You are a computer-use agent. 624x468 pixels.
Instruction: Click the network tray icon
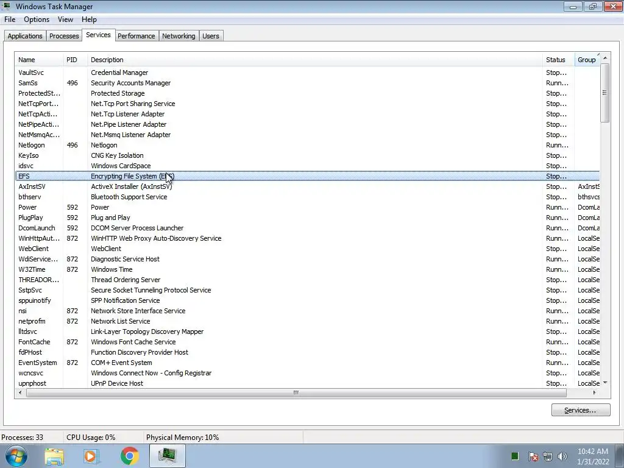(548, 456)
